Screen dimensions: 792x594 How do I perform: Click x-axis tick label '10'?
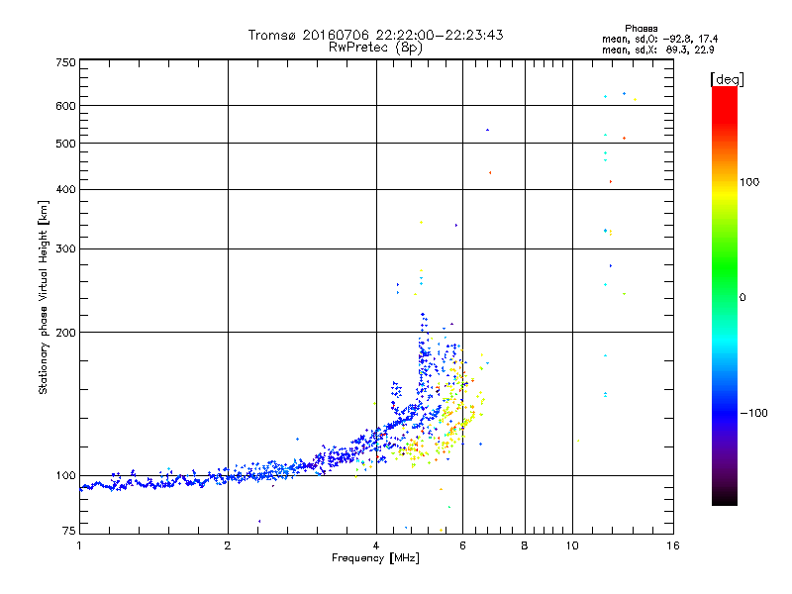tap(572, 545)
